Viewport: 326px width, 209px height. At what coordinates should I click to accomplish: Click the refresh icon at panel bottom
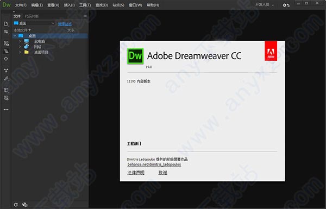tap(16, 205)
